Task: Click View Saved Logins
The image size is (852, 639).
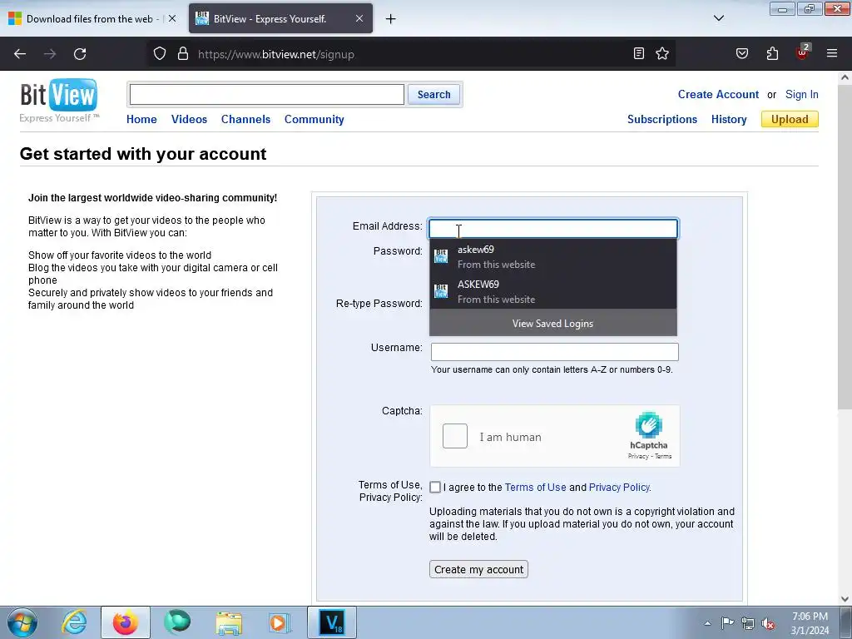Action: point(553,324)
